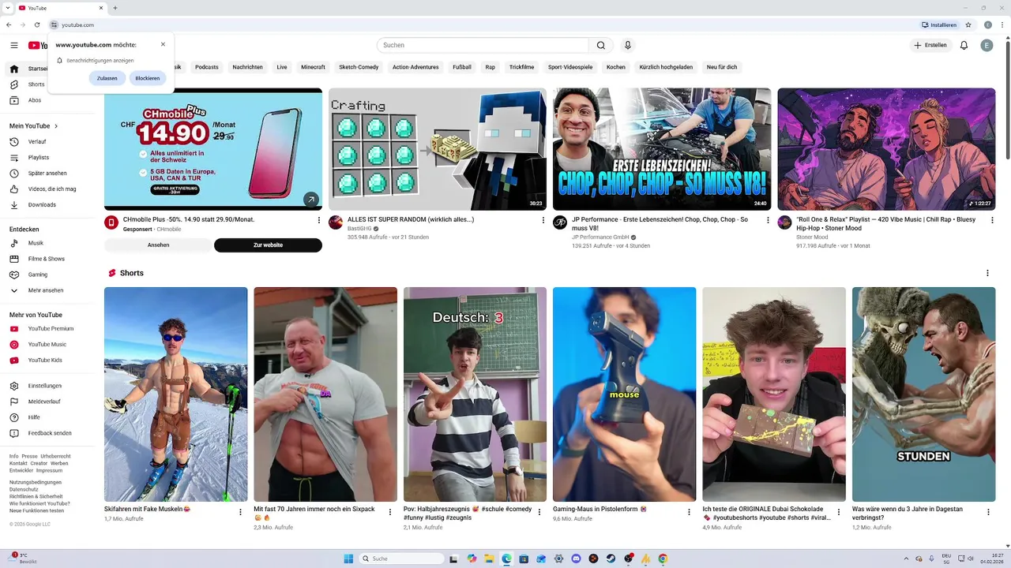This screenshot has height=568, width=1011.
Task: Select the Podcasts filter chip
Action: pyautogui.click(x=207, y=67)
